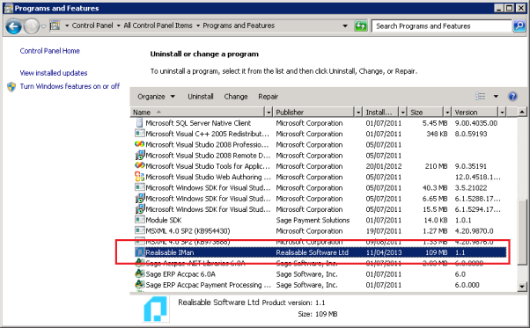The image size is (530, 328).
Task: Click the Change your view icon
Action: [x=480, y=97]
